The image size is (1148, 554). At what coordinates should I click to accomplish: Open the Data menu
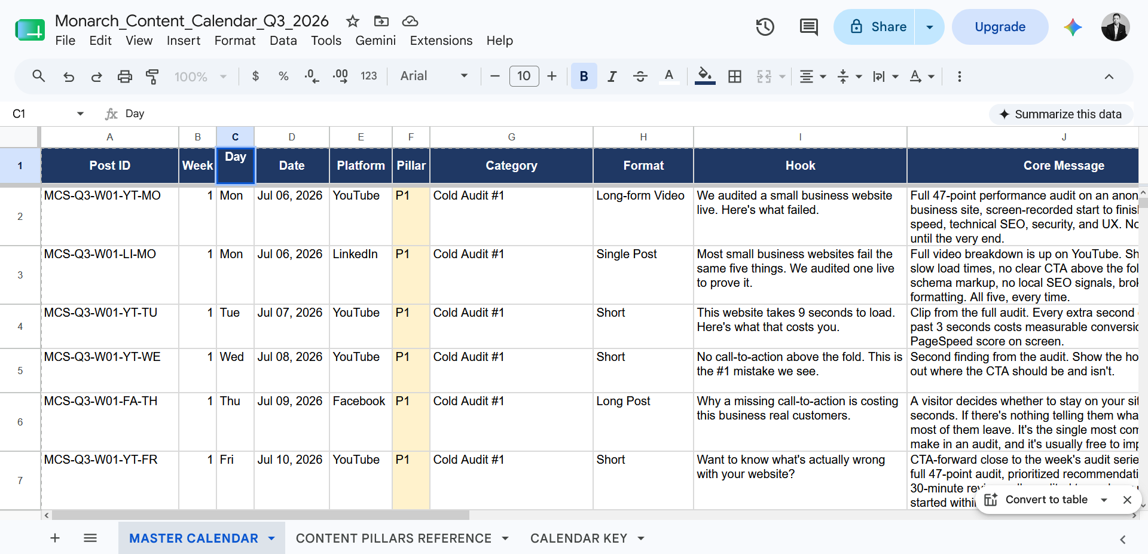[x=283, y=41]
